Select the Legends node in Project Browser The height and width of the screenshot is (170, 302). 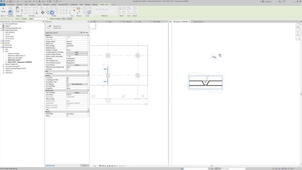point(8,26)
